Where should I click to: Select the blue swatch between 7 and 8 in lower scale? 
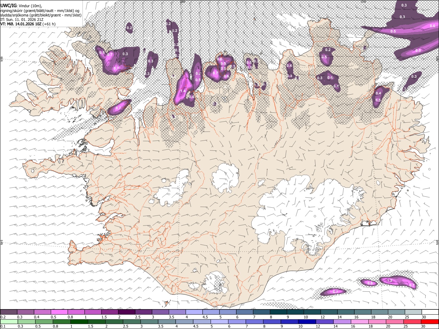click(x=254, y=322)
